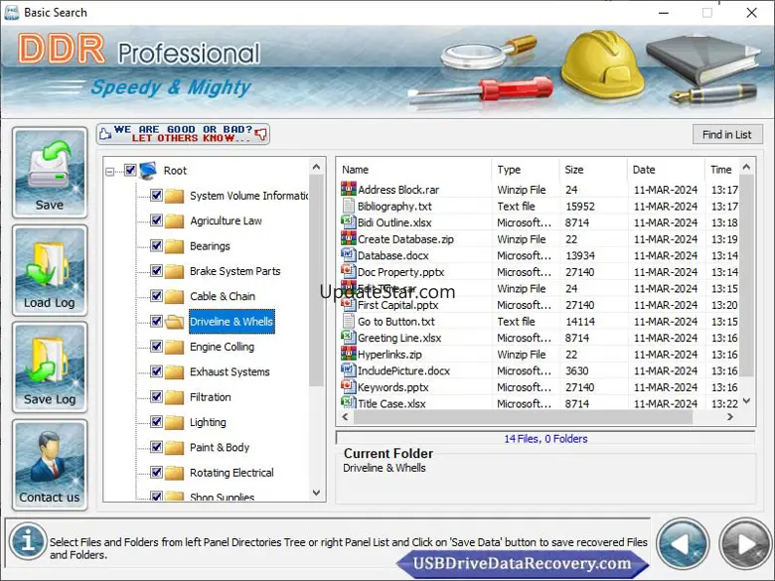
Task: Click the Create Database.zip file icon
Action: tap(349, 238)
